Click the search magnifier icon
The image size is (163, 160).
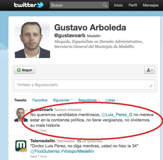coord(105,5)
